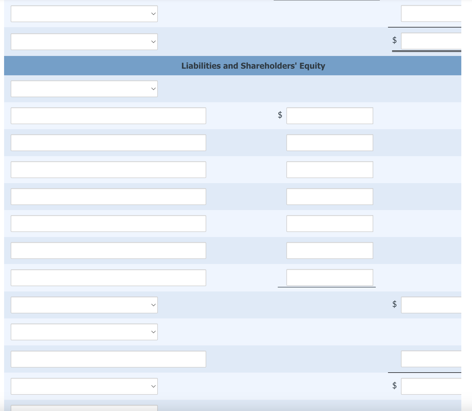Viewport: 472px width, 411px height.
Task: Select the last account label field near bottom
Action: click(x=108, y=359)
